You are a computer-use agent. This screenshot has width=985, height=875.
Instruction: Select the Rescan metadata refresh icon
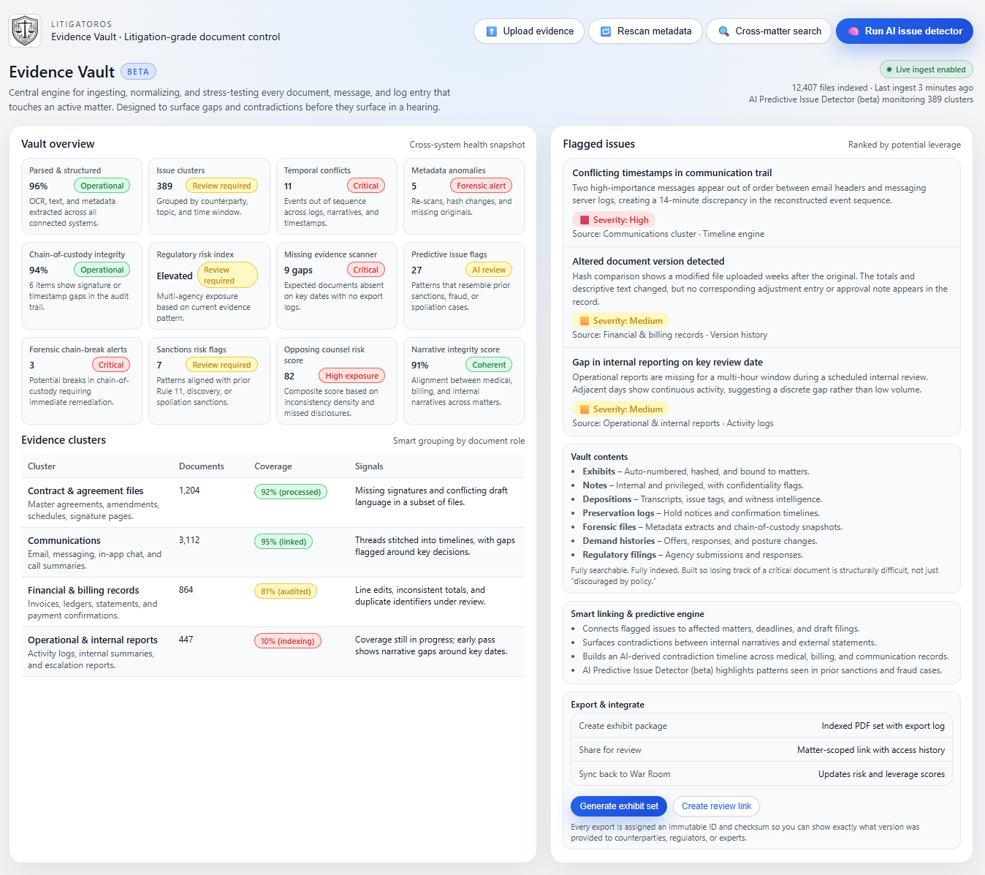coord(605,31)
